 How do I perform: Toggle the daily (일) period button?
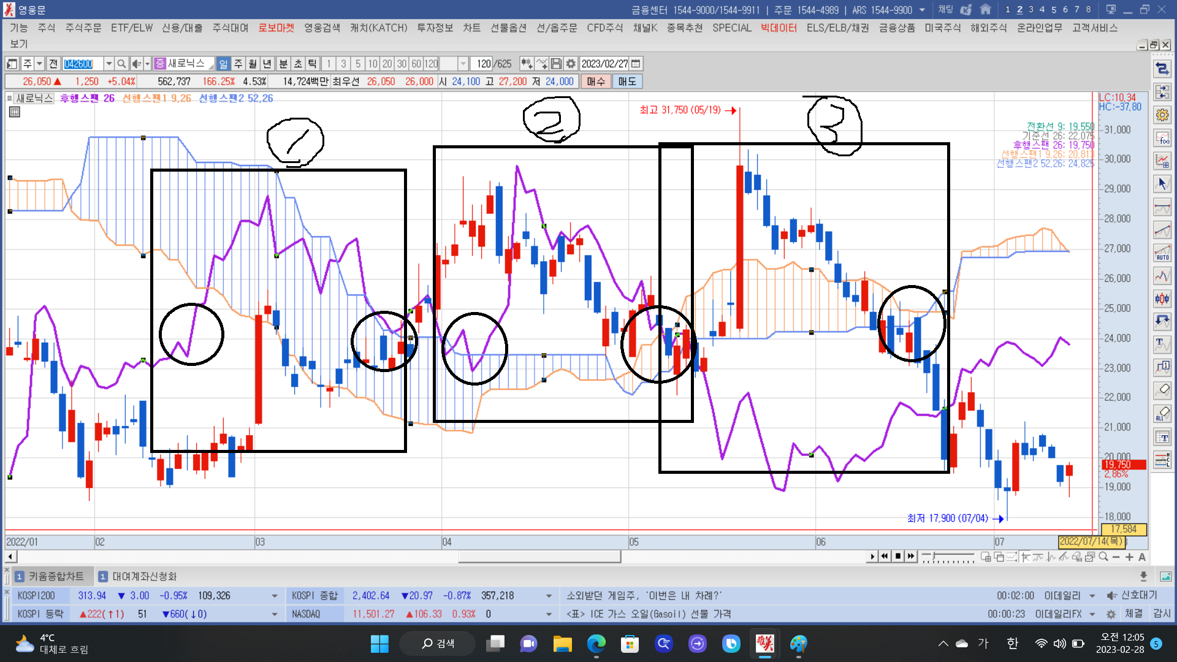point(223,64)
